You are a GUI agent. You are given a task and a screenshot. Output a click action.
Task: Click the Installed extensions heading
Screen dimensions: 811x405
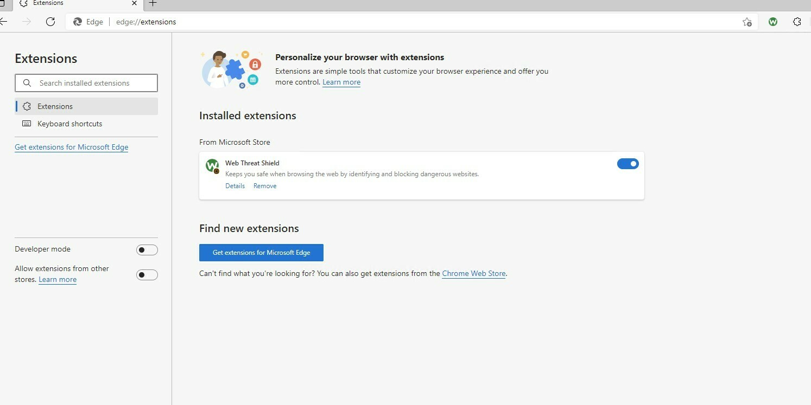(x=248, y=115)
